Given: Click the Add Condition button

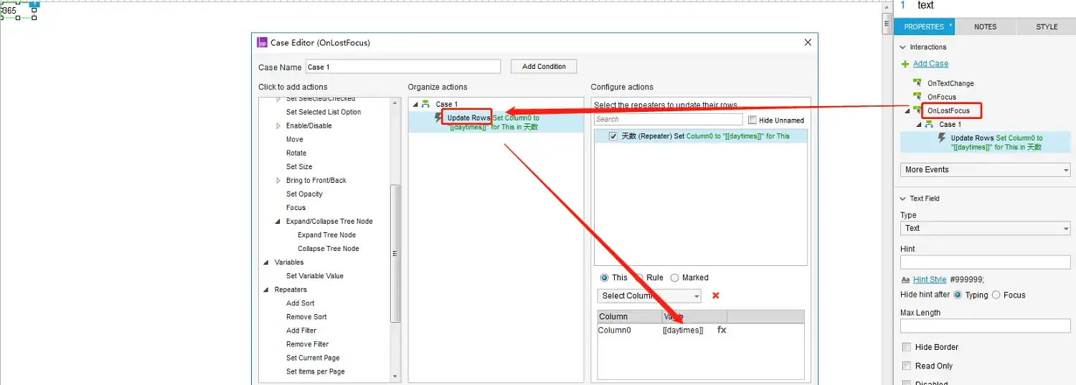Looking at the screenshot, I should point(544,67).
